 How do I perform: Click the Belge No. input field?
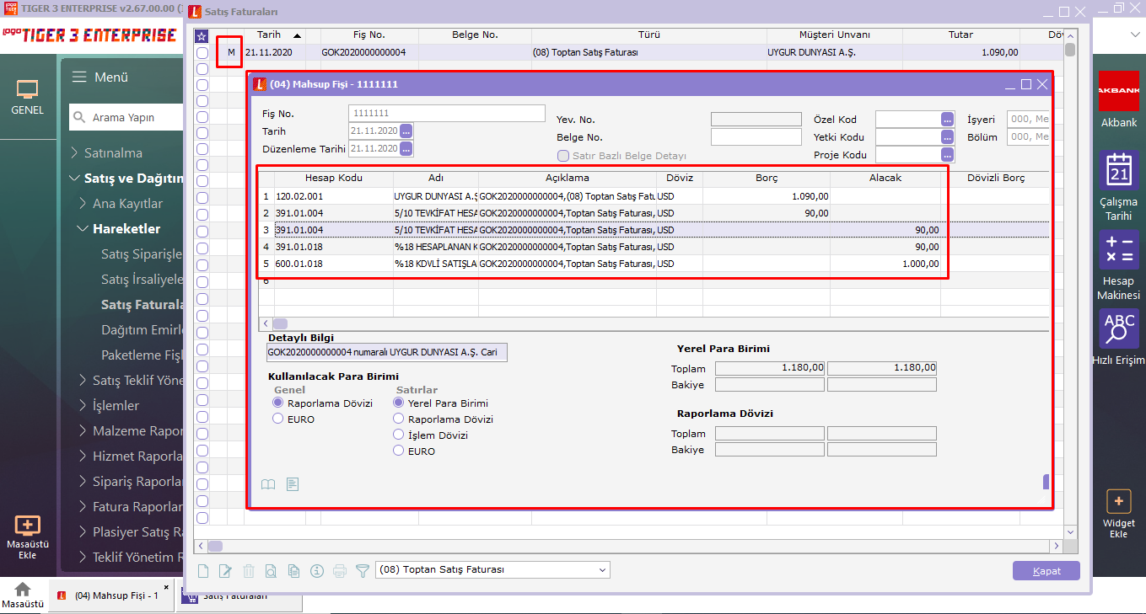(x=756, y=137)
